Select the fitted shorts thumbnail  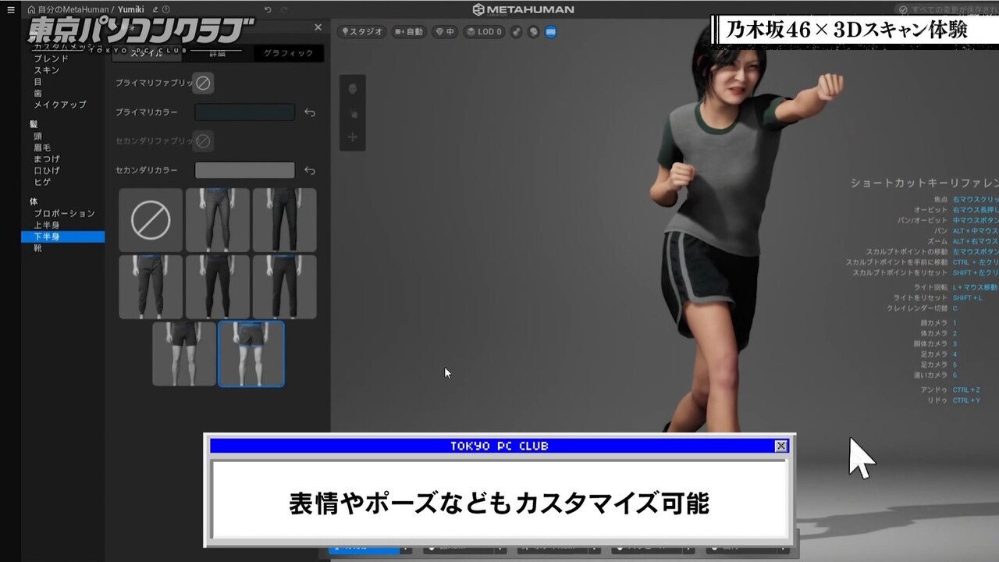(x=184, y=354)
